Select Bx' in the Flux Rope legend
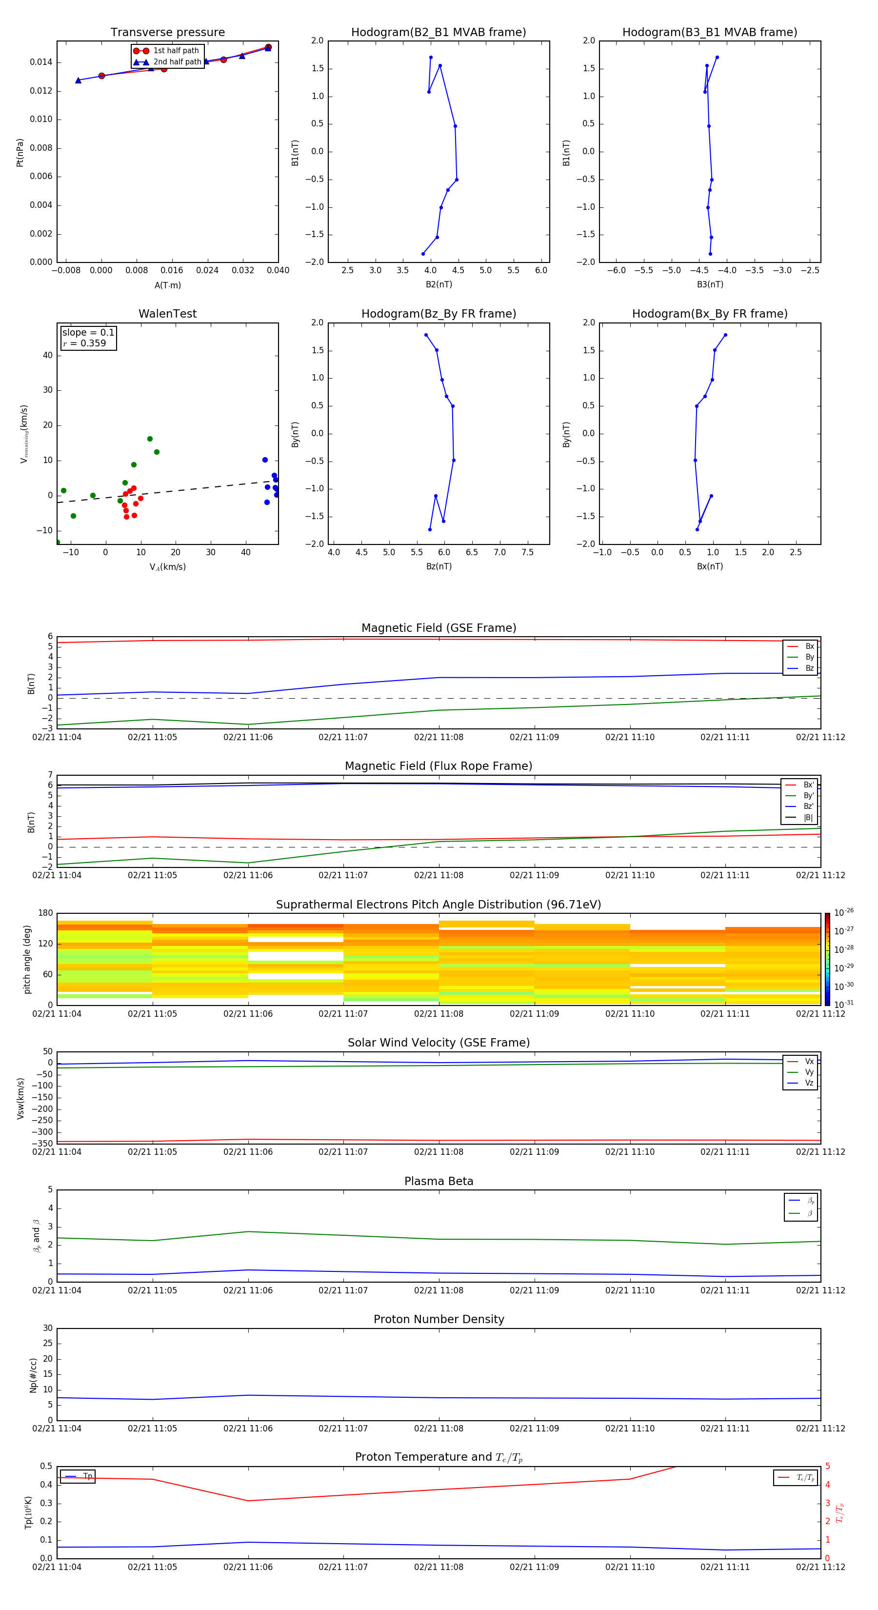 coord(800,785)
